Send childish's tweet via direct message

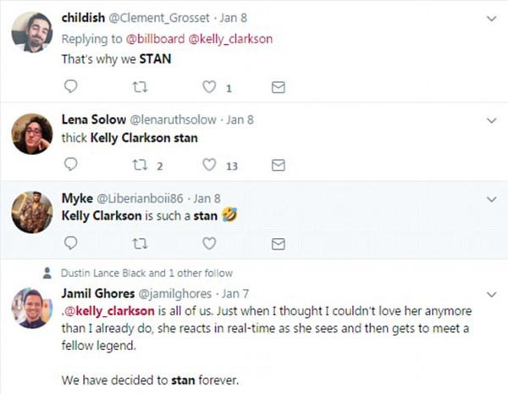click(x=277, y=87)
